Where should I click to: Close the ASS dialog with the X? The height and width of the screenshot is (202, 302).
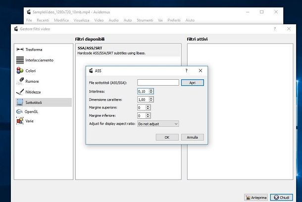[201, 71]
